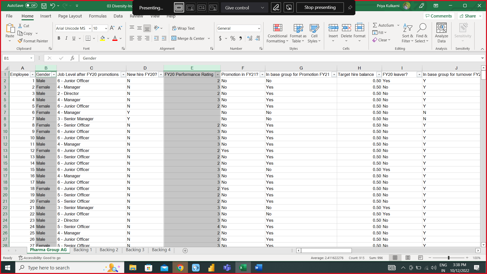The width and height of the screenshot is (487, 274).
Task: Switch to Page Layout view icon
Action: [x=408, y=258]
